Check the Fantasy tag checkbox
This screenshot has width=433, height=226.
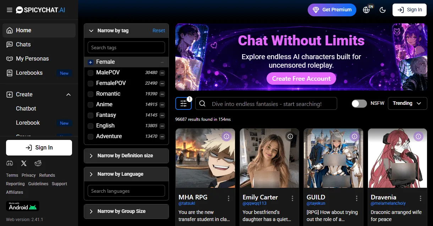91,115
